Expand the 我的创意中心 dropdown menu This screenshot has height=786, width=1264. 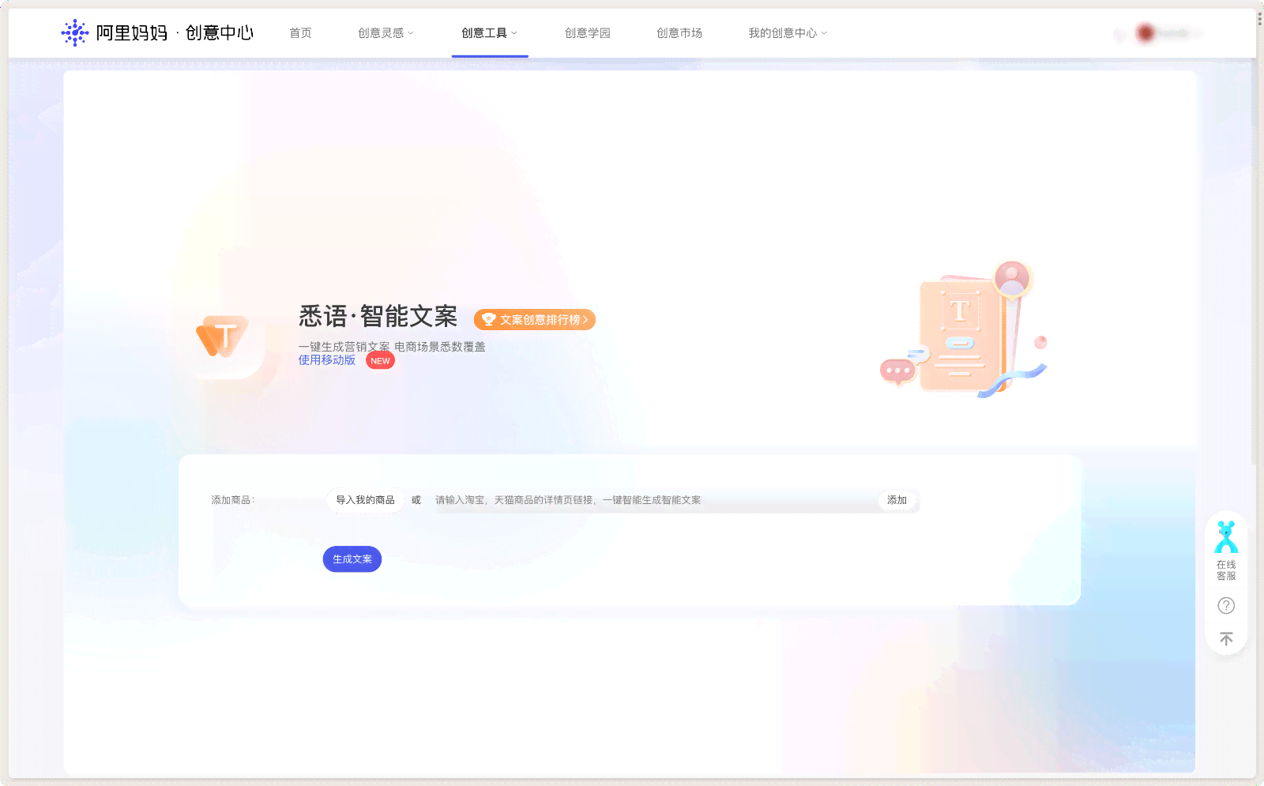click(788, 33)
